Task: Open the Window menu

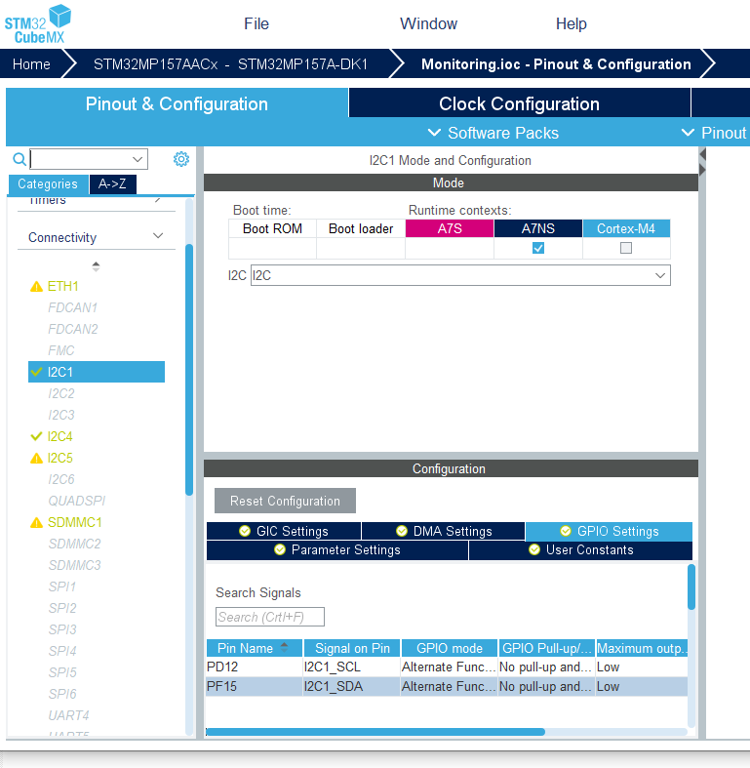Action: click(428, 23)
